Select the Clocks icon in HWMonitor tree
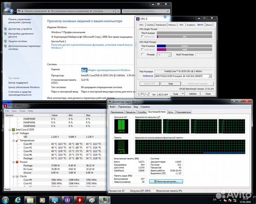 click(17, 176)
